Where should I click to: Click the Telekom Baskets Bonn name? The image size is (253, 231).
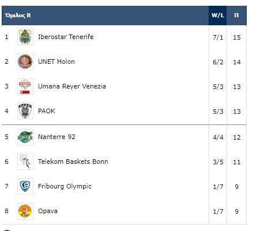click(x=73, y=161)
